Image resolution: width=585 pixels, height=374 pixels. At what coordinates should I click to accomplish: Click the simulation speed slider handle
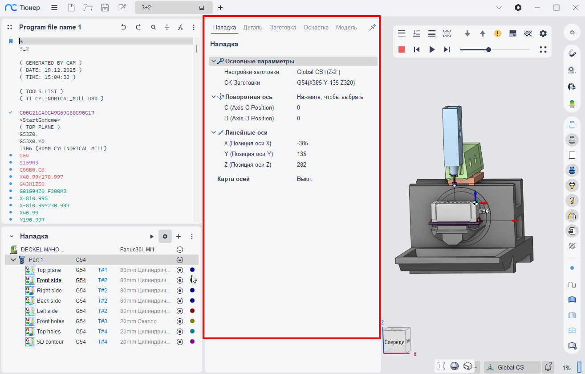click(488, 49)
